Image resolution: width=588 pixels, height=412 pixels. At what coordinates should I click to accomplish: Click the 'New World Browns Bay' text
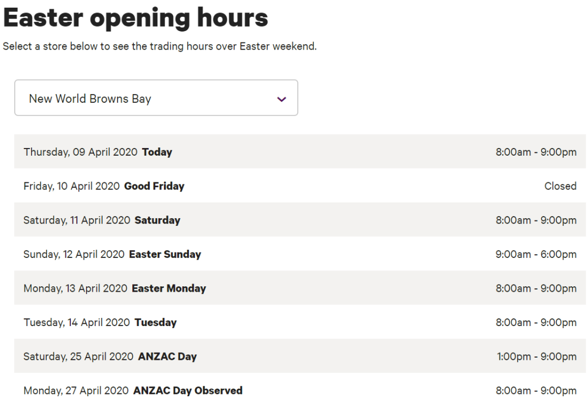pos(90,99)
